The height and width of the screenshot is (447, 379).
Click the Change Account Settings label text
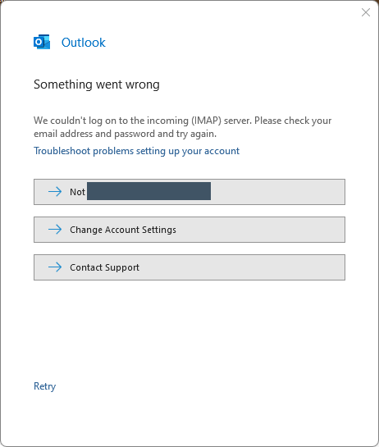pyautogui.click(x=123, y=230)
